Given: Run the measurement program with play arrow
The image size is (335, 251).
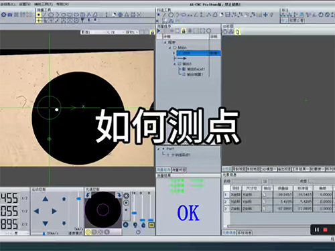Looking at the screenshot, I should click(x=159, y=31).
